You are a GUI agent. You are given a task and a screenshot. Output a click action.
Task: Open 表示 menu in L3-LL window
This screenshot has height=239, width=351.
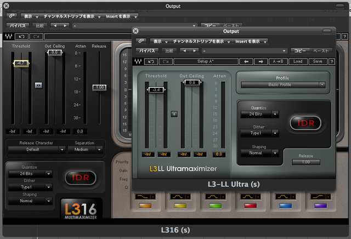point(160,41)
